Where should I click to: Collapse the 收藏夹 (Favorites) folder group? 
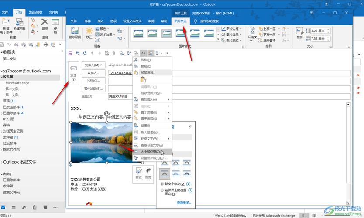(2, 52)
